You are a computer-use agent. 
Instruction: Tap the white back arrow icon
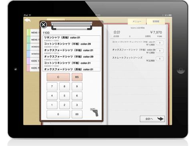[28, 20]
